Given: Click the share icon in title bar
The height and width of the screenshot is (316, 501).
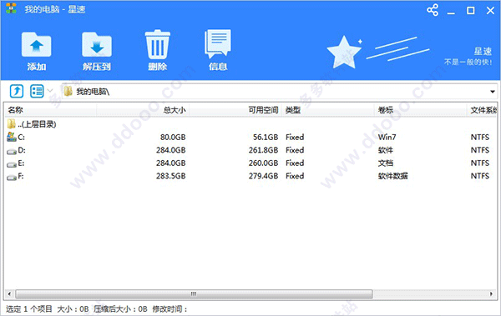Looking at the screenshot, I should pos(433,10).
